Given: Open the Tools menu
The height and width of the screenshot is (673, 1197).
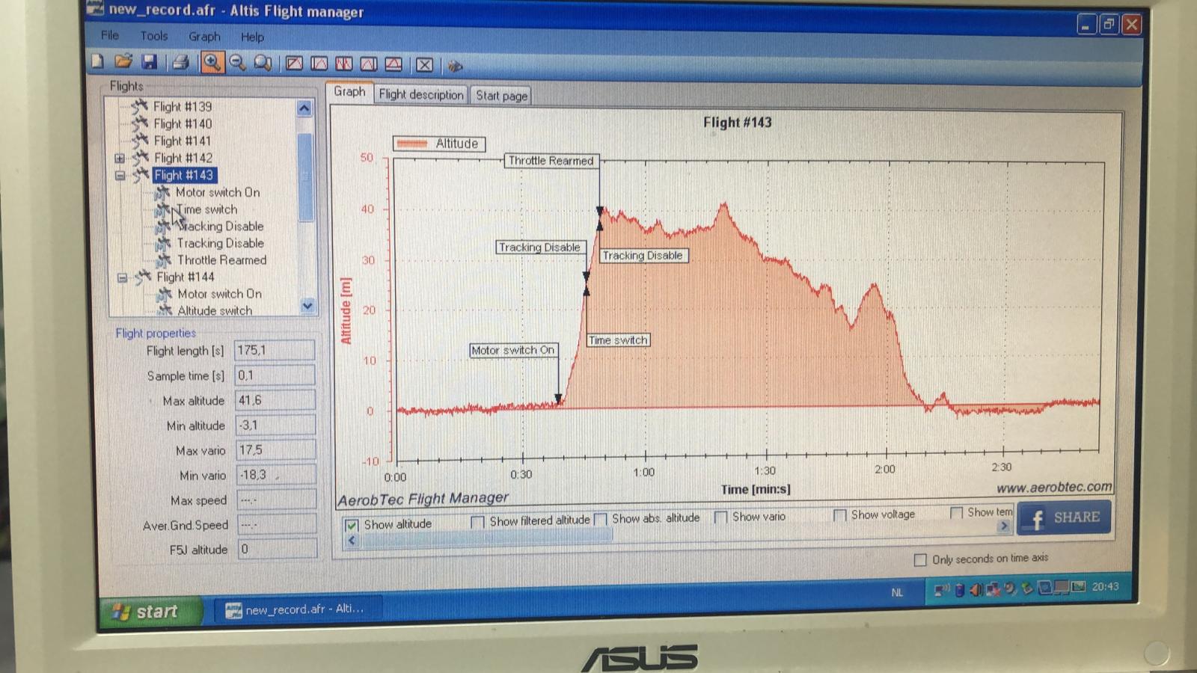Looking at the screenshot, I should 154,36.
